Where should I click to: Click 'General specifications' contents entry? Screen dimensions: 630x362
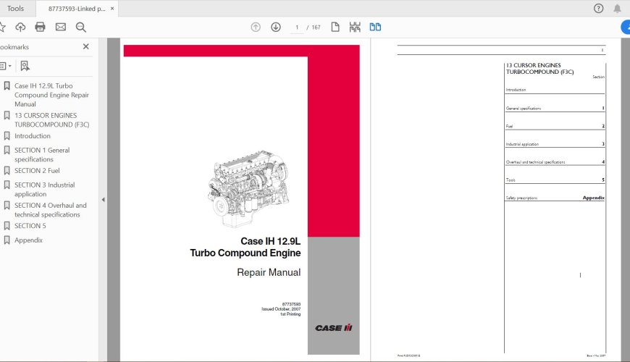[x=524, y=109]
